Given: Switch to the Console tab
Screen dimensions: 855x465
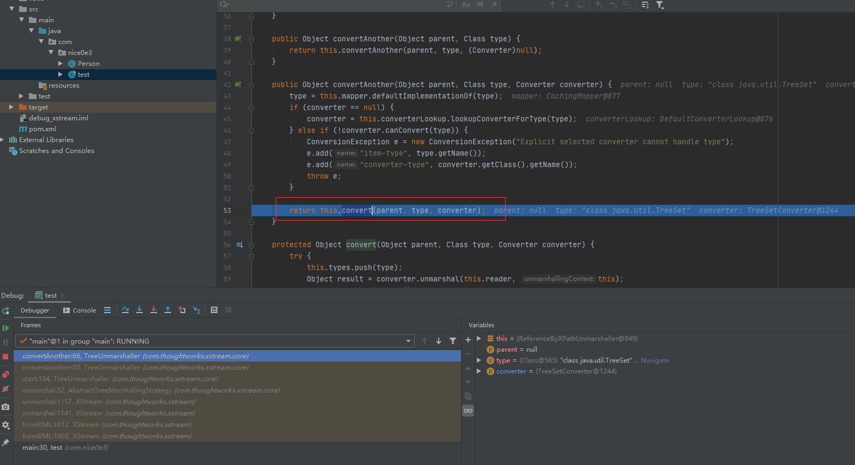Looking at the screenshot, I should (x=80, y=310).
